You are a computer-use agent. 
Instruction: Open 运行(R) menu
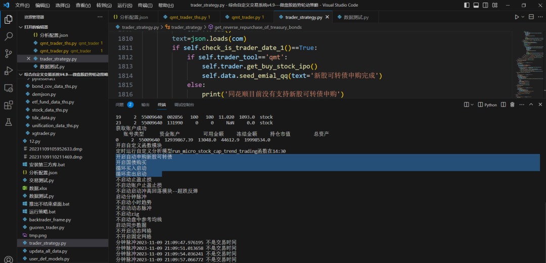click(125, 5)
